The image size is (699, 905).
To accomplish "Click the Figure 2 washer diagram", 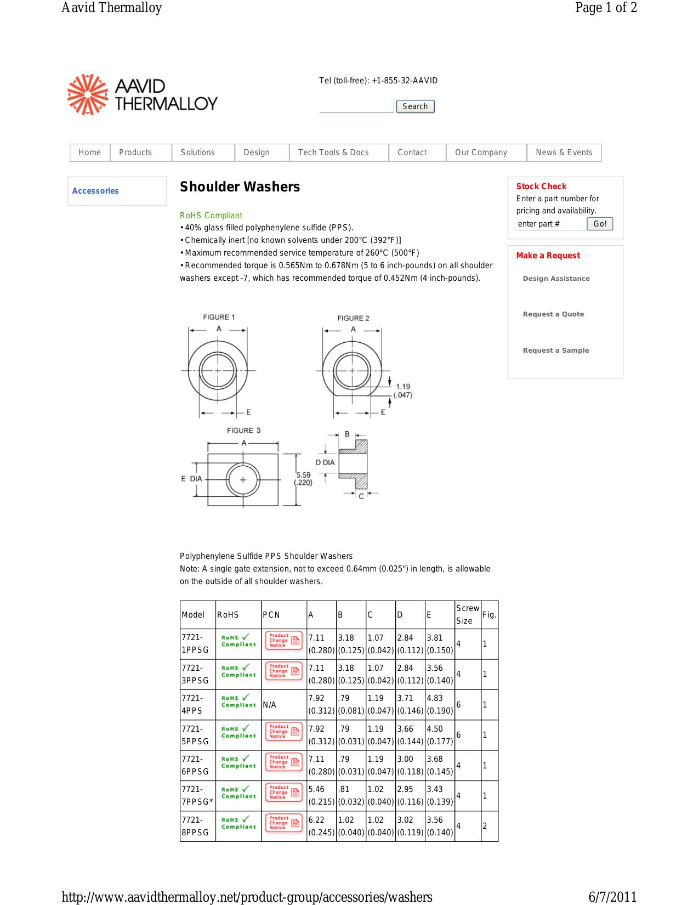I will click(364, 366).
